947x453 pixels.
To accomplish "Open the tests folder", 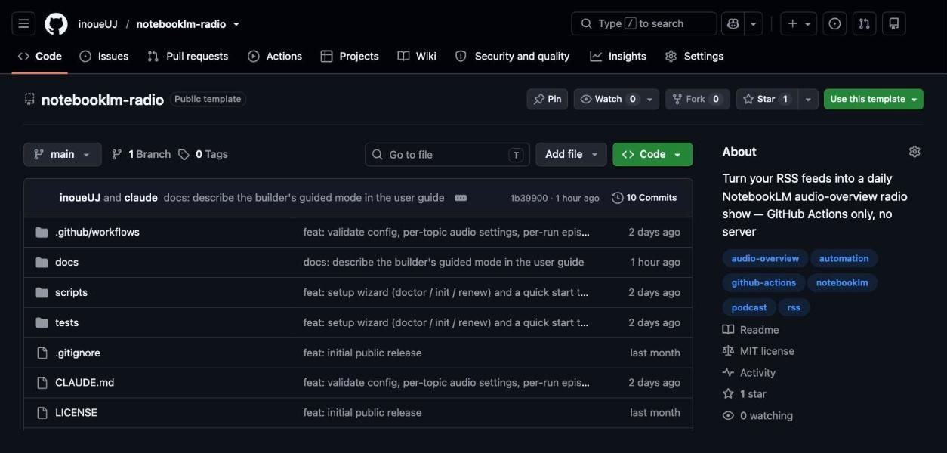I will tap(66, 322).
